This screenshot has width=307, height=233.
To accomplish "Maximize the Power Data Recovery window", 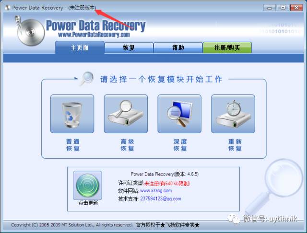I will [283, 8].
